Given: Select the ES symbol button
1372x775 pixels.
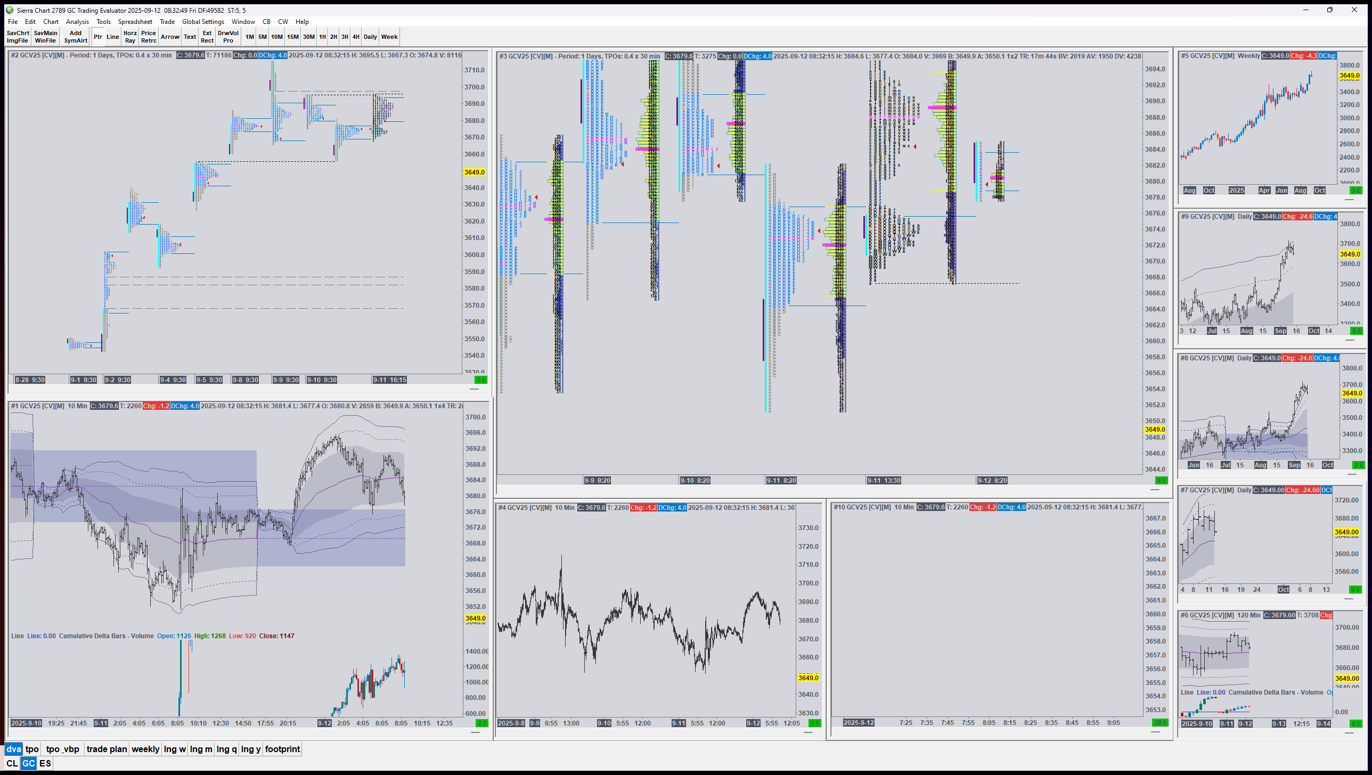Looking at the screenshot, I should 45,763.
